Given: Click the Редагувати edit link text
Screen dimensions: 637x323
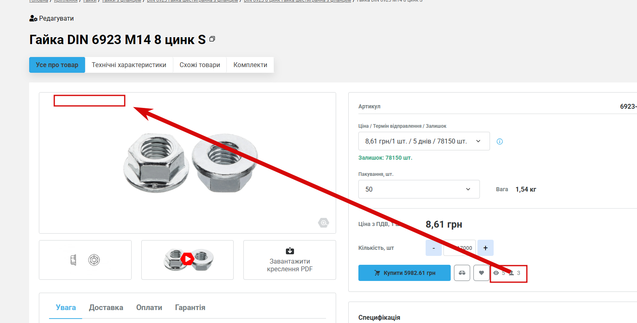Looking at the screenshot, I should pos(56,19).
